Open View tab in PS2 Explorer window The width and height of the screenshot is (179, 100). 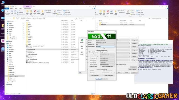pos(20,9)
